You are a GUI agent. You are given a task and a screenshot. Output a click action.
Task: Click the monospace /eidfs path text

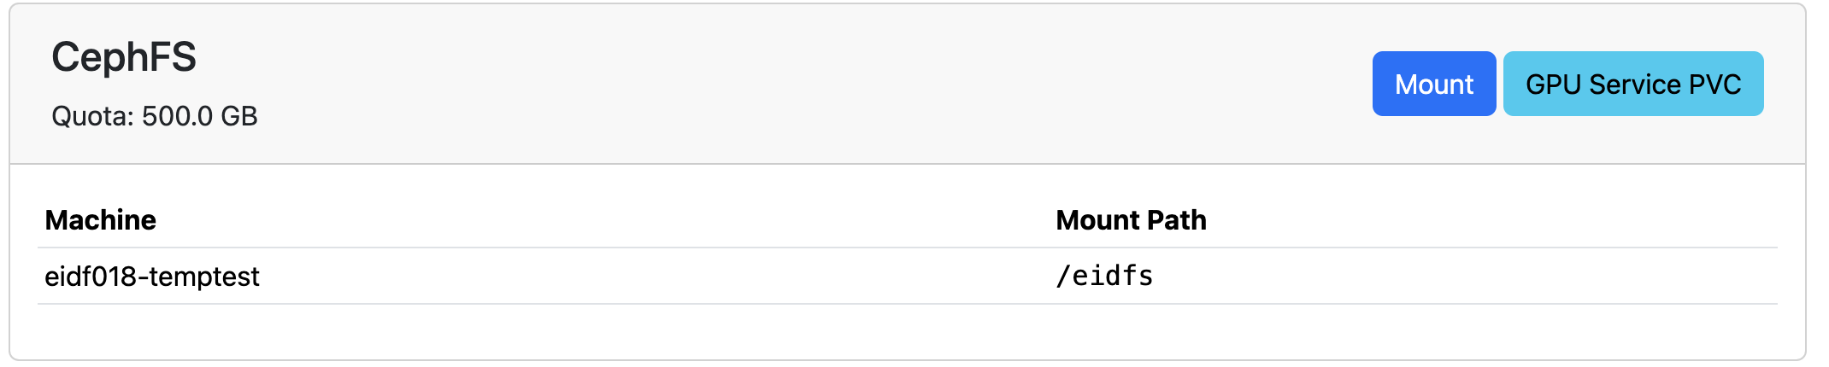1104,277
